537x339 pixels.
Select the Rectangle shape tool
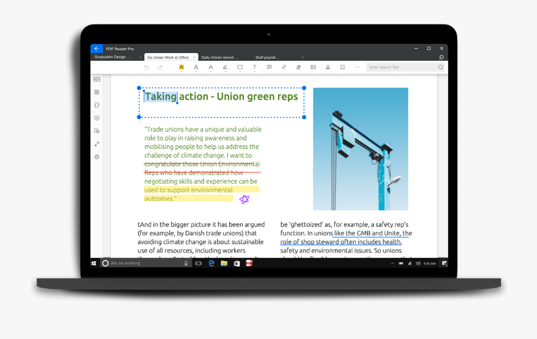coord(240,67)
